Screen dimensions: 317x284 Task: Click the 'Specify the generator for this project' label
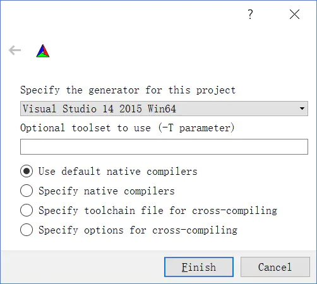pyautogui.click(x=128, y=90)
